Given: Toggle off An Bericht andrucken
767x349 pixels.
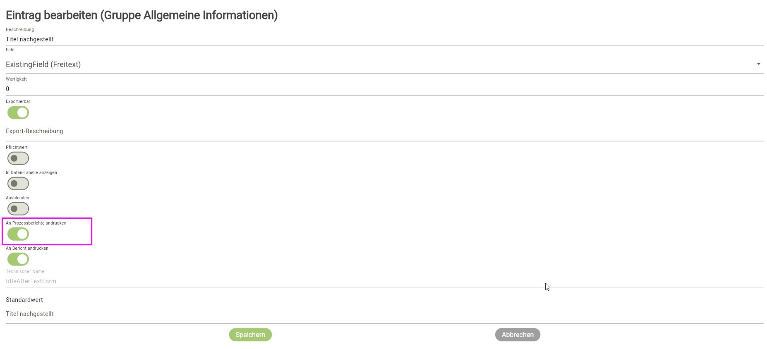Looking at the screenshot, I should 18,259.
